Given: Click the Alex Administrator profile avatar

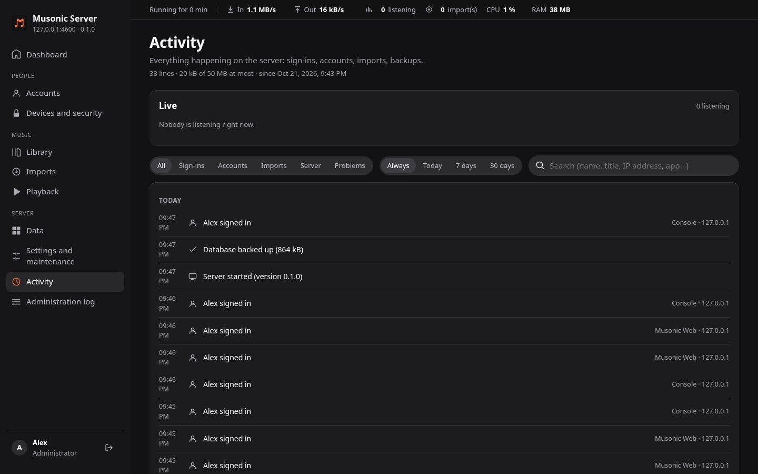Looking at the screenshot, I should 19,448.
